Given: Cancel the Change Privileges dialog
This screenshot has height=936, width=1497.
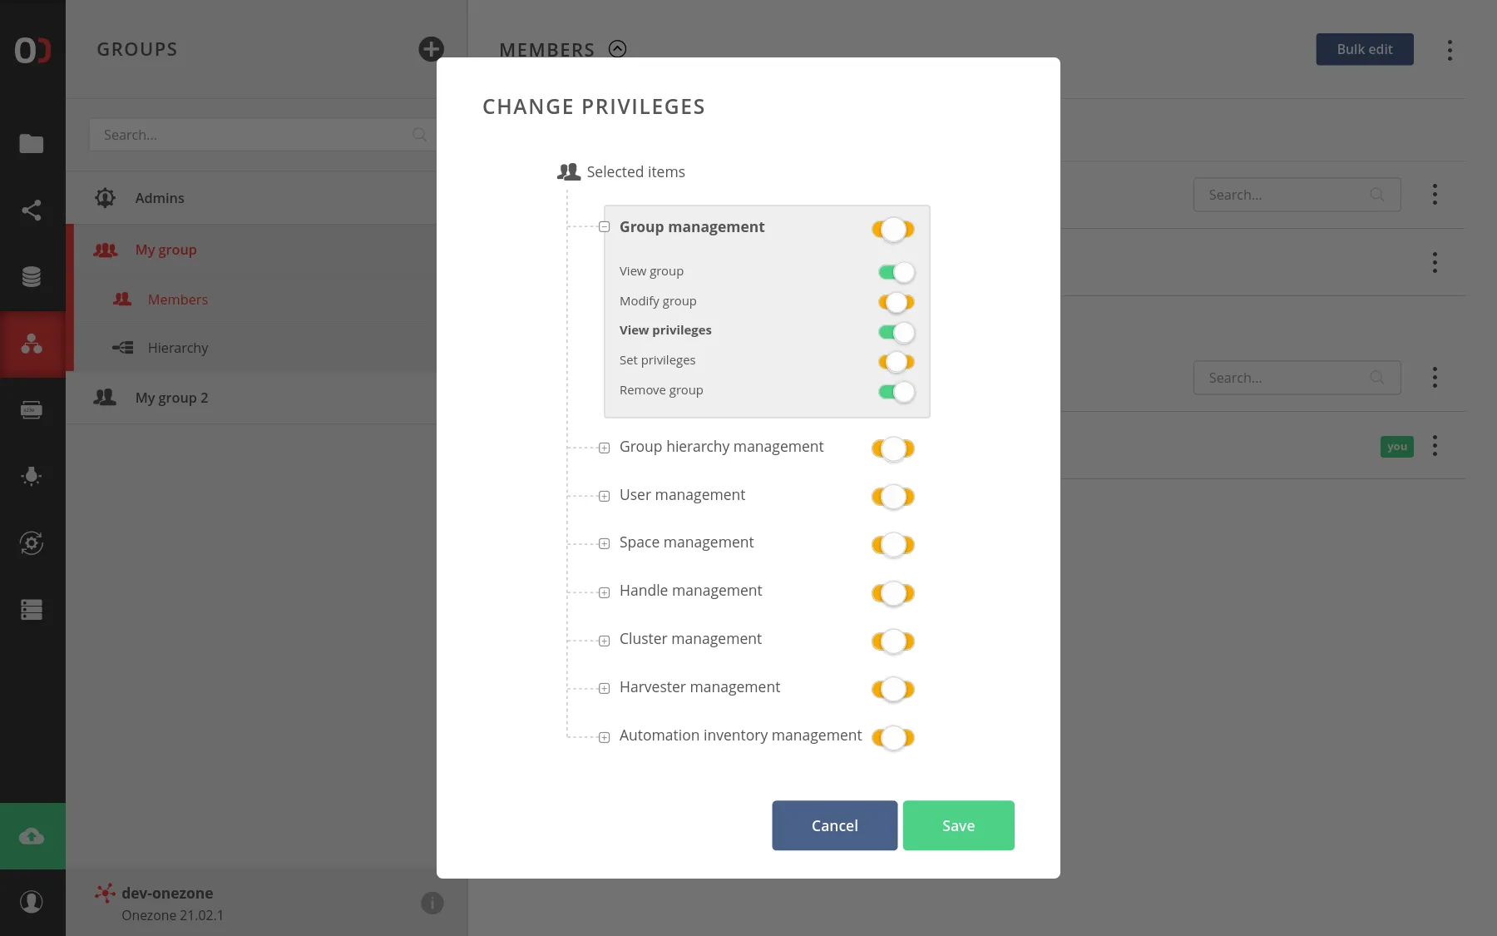Looking at the screenshot, I should [x=834, y=825].
